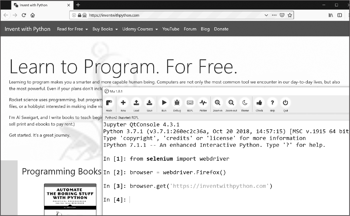
Task: Open the Forum navigation item
Action: pos(190,29)
